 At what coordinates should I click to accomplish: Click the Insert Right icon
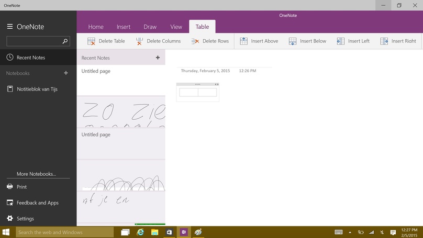point(384,41)
